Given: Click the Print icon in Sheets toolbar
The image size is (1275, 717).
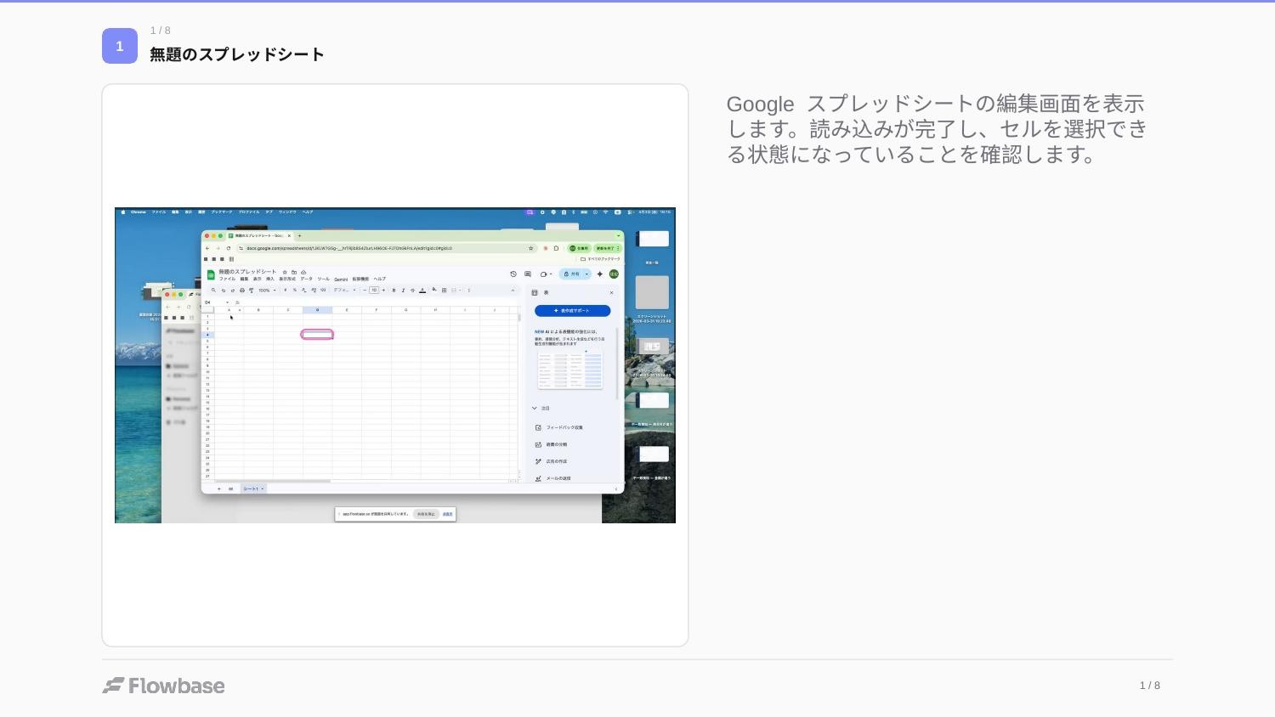Looking at the screenshot, I should pos(242,291).
